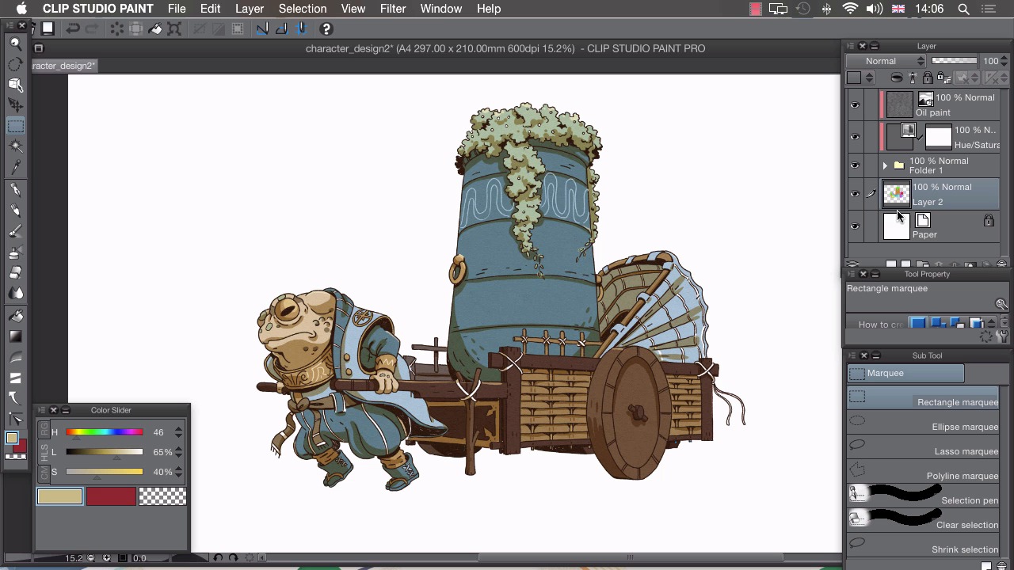
Task: Switch to the character_design2 canvas tab
Action: tap(63, 66)
